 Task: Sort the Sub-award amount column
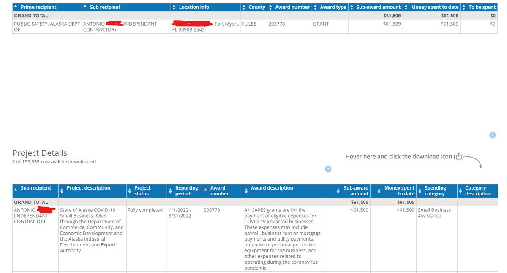click(352, 7)
